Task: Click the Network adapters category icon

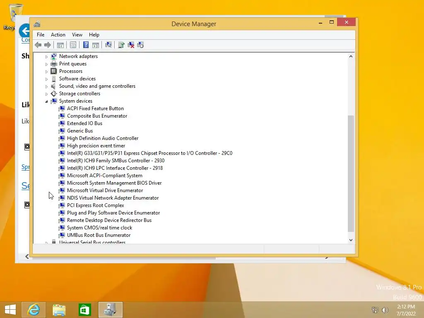Action: [54, 56]
